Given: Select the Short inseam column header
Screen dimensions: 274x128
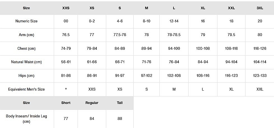Looking at the screenshot, I should point(66,103).
